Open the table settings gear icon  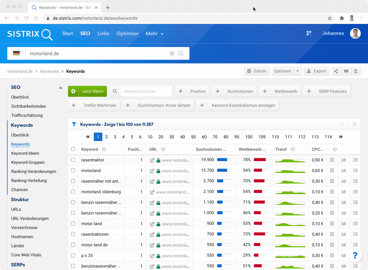[x=354, y=124]
